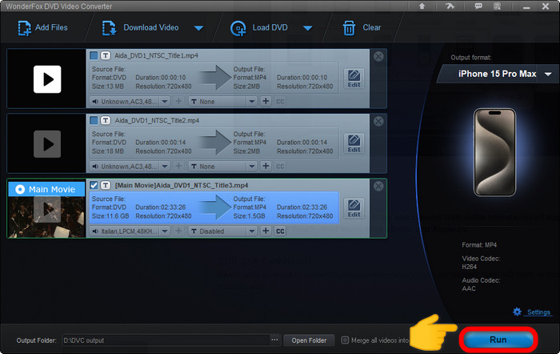Toggle Merge all videos checkbox
560x354 pixels.
tap(345, 340)
